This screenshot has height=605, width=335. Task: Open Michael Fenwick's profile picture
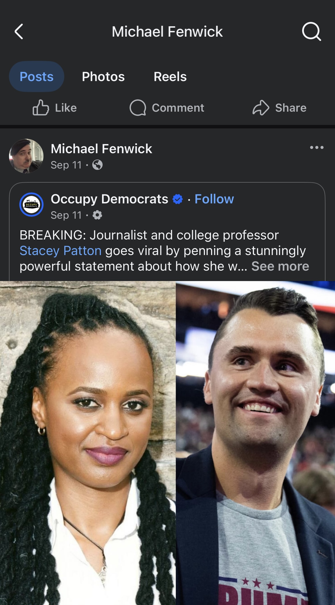tap(26, 156)
